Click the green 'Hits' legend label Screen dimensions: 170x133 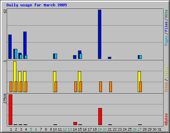tap(166, 14)
